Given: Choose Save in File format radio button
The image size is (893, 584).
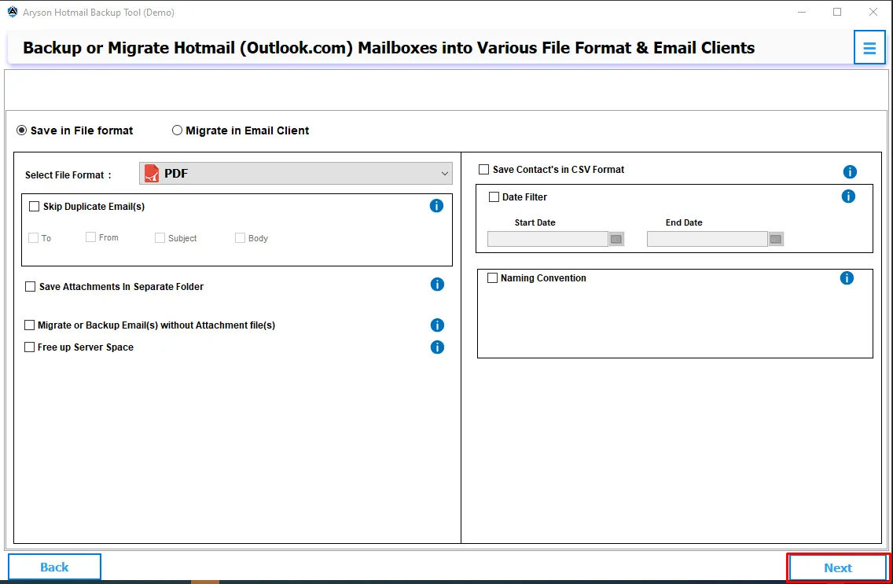Looking at the screenshot, I should [22, 130].
